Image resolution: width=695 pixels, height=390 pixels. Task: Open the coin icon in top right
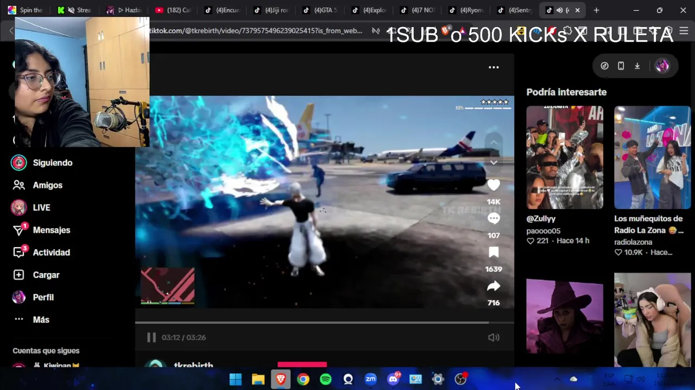tap(604, 66)
